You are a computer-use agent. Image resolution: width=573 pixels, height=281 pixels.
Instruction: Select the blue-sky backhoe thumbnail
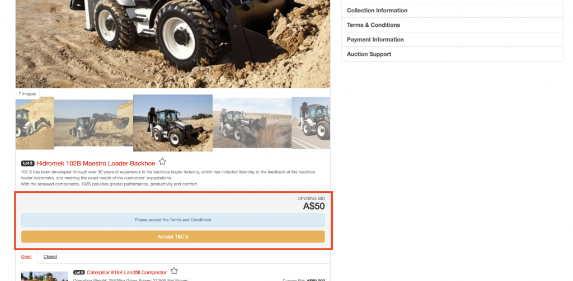173,123
